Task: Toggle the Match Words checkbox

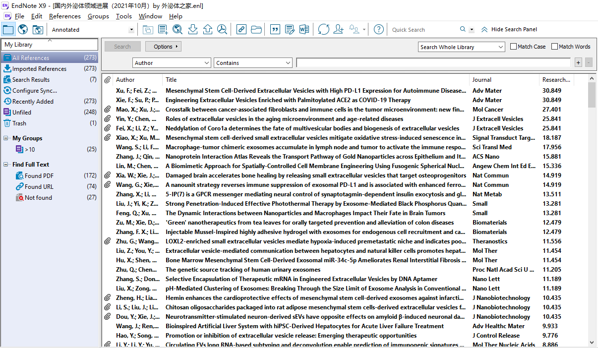Action: pyautogui.click(x=555, y=47)
